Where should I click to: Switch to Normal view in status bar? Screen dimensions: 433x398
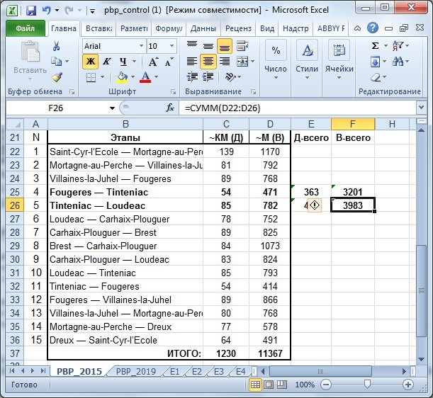255,385
